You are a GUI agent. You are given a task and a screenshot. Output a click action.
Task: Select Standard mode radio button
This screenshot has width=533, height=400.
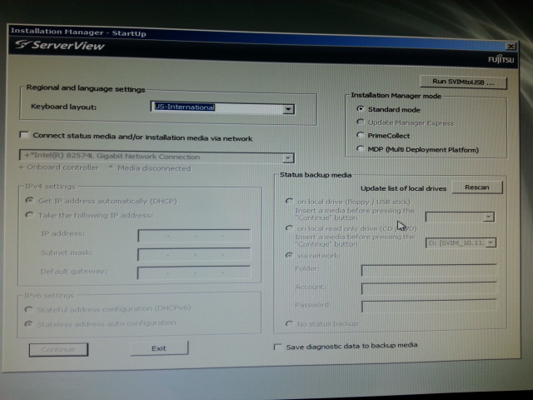tap(361, 109)
